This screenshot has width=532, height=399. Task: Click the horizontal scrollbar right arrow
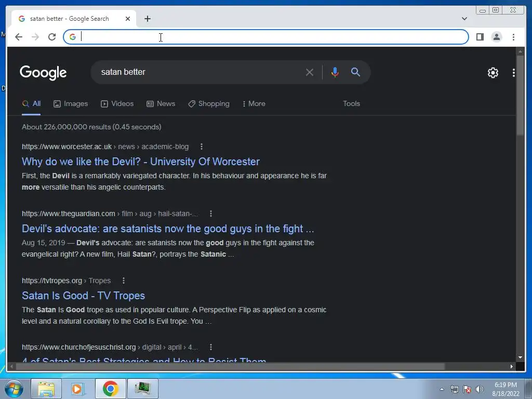pyautogui.click(x=512, y=366)
